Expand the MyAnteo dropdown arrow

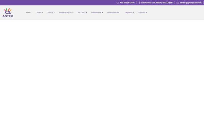(134, 13)
